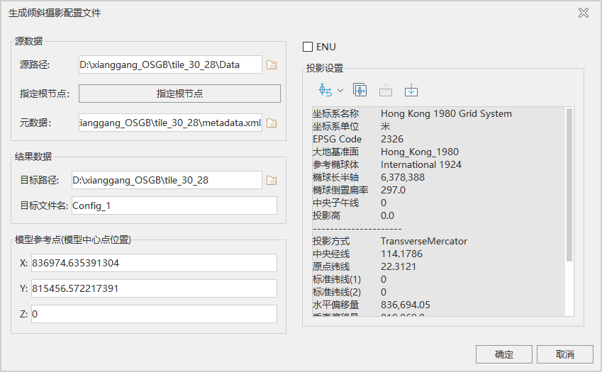Open the coordinate system dropdown arrow
602x372 pixels.
pyautogui.click(x=340, y=91)
